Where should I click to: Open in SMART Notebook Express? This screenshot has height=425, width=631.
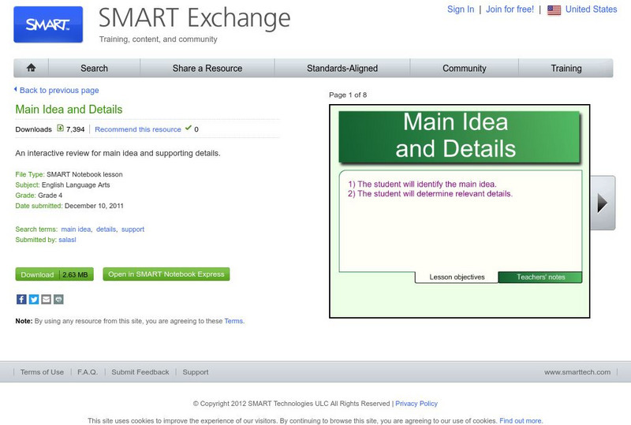coord(166,274)
